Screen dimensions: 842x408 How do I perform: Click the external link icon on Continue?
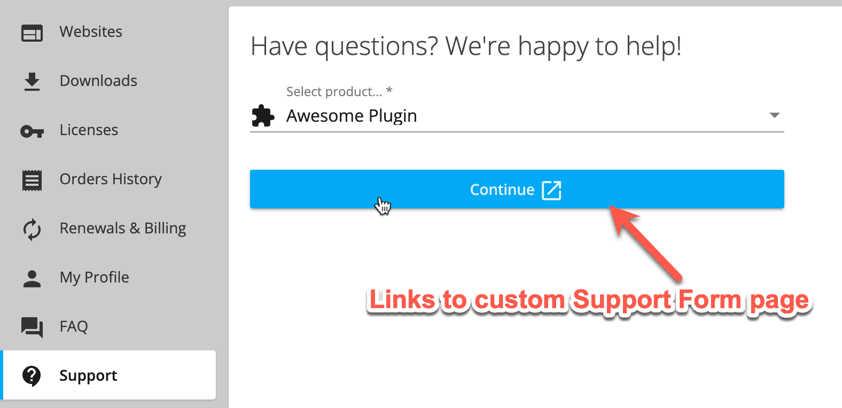coord(551,190)
